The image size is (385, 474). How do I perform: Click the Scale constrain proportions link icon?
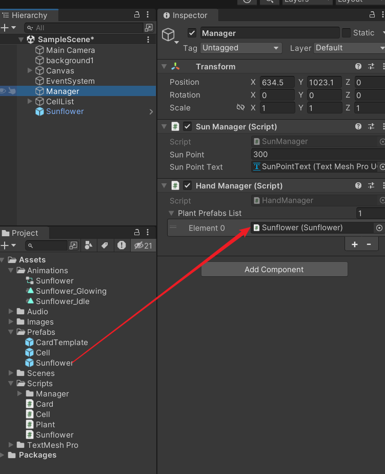pyautogui.click(x=240, y=108)
